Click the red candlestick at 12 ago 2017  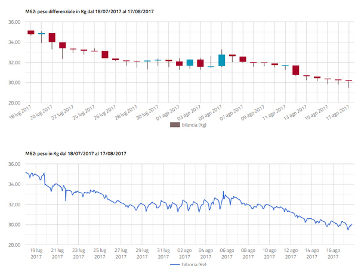click(x=295, y=70)
